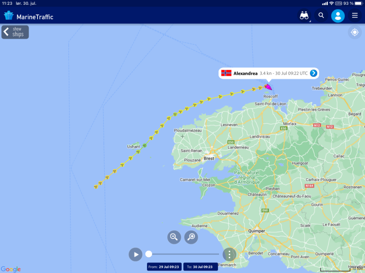Image resolution: width=365 pixels, height=273 pixels.
Task: Click the E60 road shield
Action: pyautogui.click(x=265, y=210)
